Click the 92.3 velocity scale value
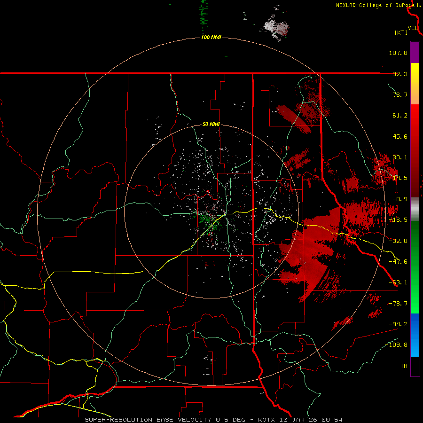The image size is (423, 423). click(400, 74)
